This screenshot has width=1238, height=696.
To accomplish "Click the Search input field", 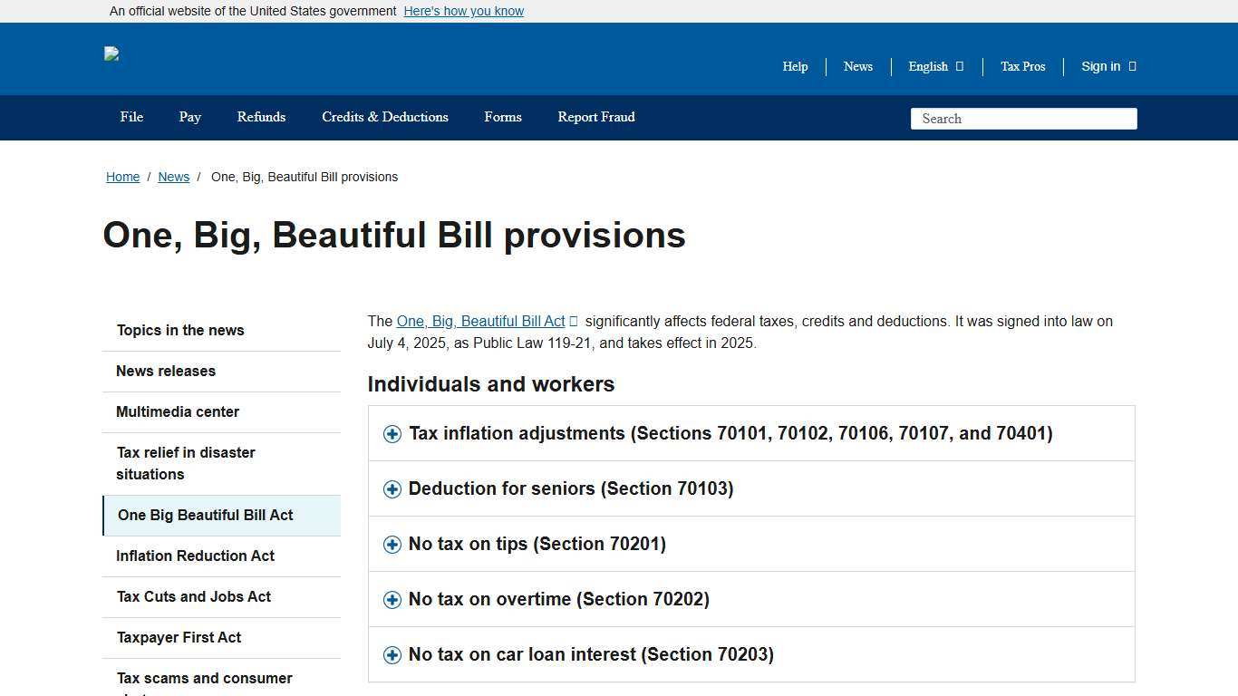I will 1023,118.
